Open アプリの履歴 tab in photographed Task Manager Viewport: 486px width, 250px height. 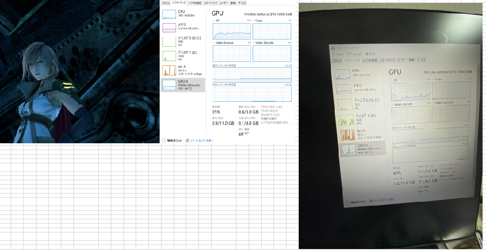pyautogui.click(x=370, y=60)
